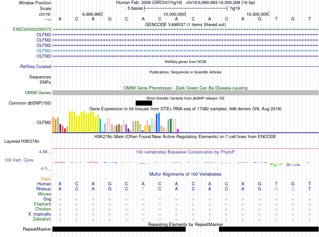Click the shorter black RepeatMasker block

269,229
